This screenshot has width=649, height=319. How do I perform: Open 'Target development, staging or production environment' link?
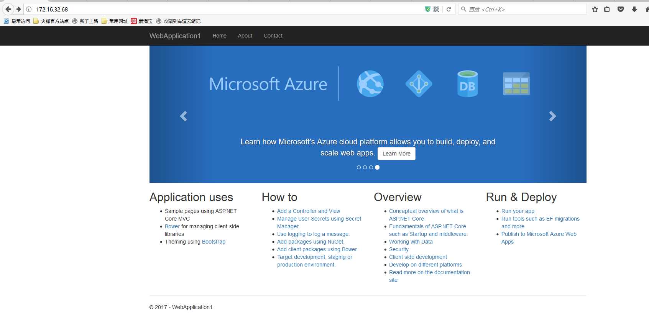315,261
